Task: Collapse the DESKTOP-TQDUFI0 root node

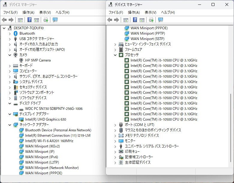Action: point(4,28)
